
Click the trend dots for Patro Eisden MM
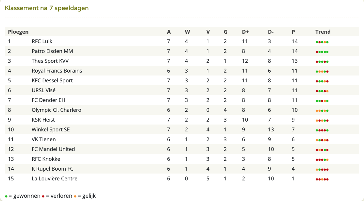point(322,52)
